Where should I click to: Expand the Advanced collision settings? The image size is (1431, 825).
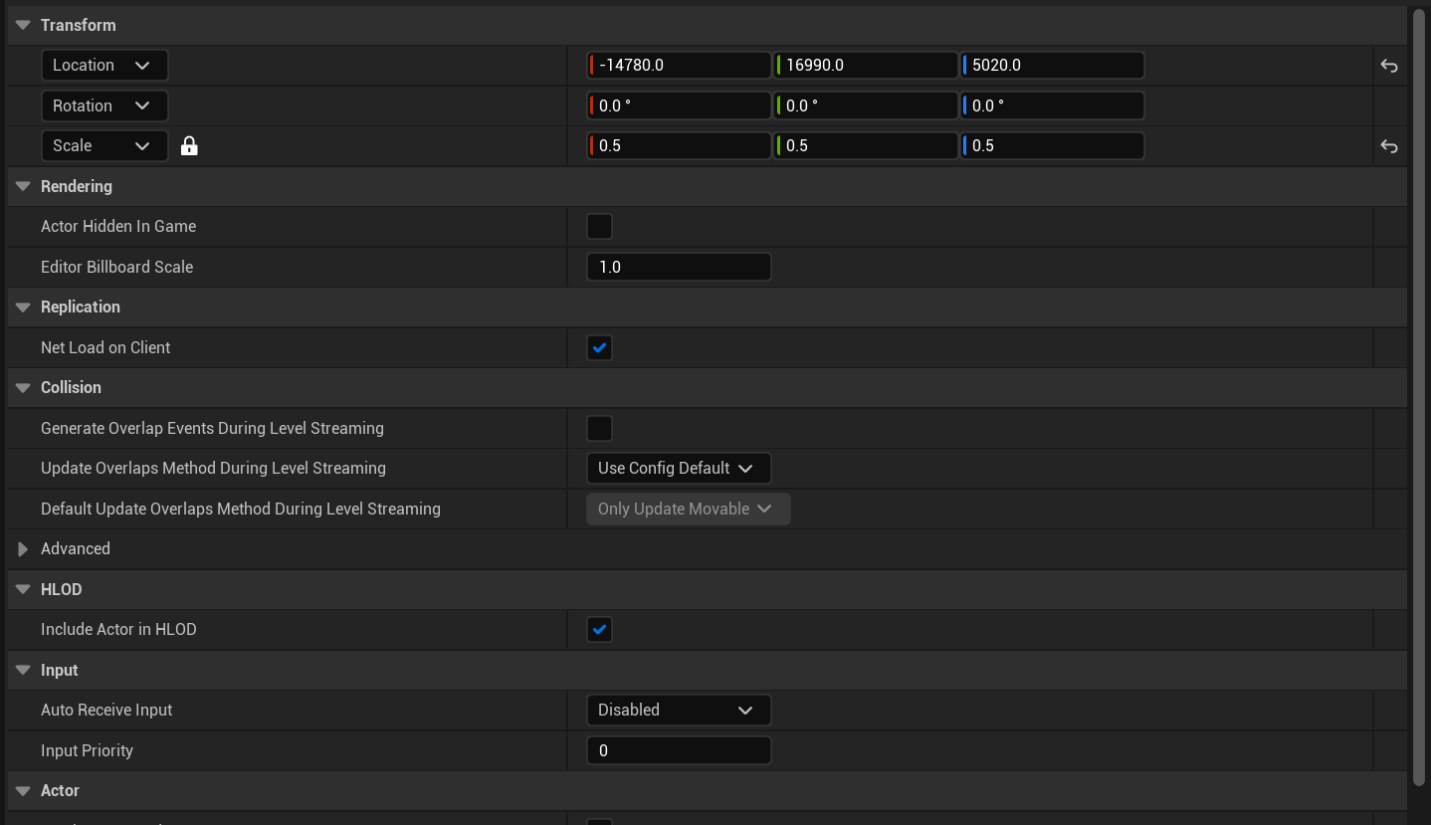(22, 548)
